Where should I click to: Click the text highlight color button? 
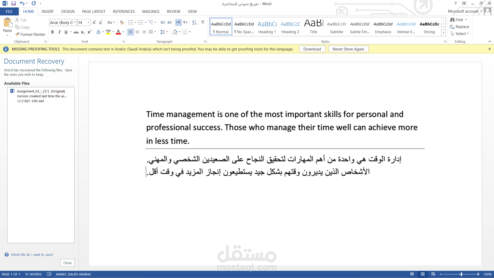pos(108,32)
